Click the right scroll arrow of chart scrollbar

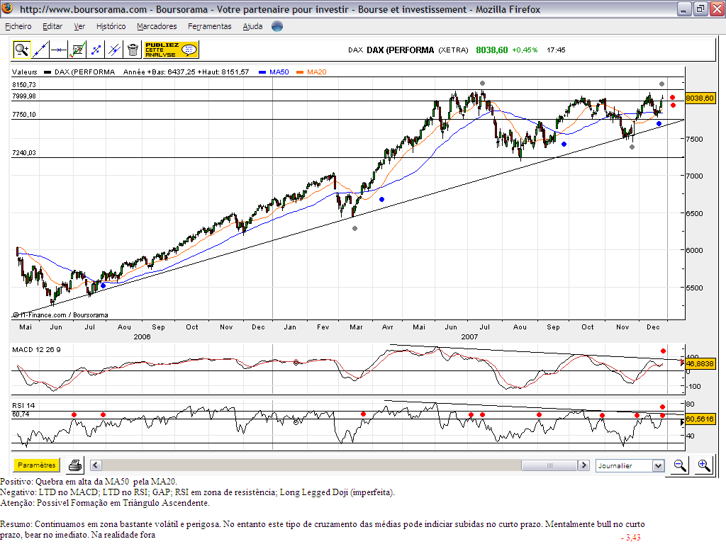(583, 465)
